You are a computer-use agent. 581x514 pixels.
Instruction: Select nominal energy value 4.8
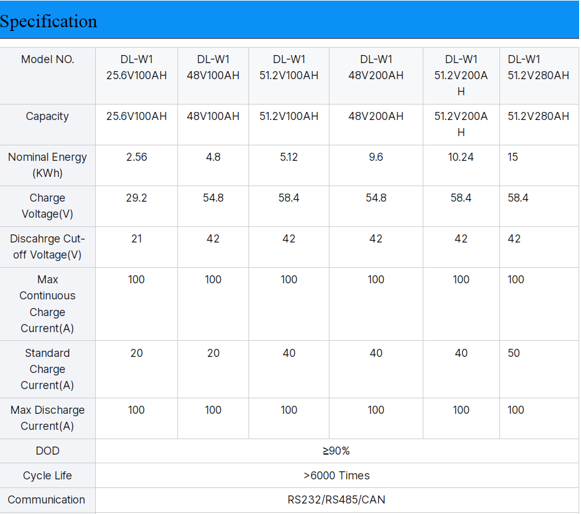[x=213, y=157]
